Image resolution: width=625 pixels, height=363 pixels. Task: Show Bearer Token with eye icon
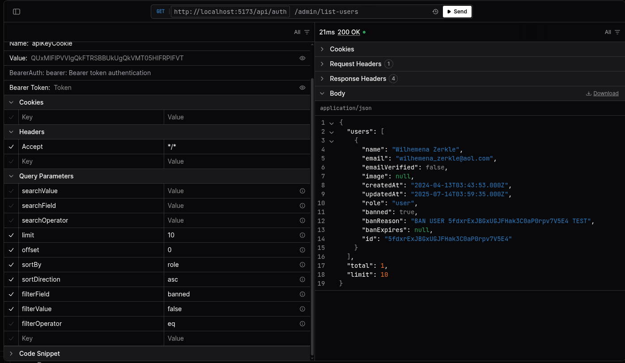point(302,88)
